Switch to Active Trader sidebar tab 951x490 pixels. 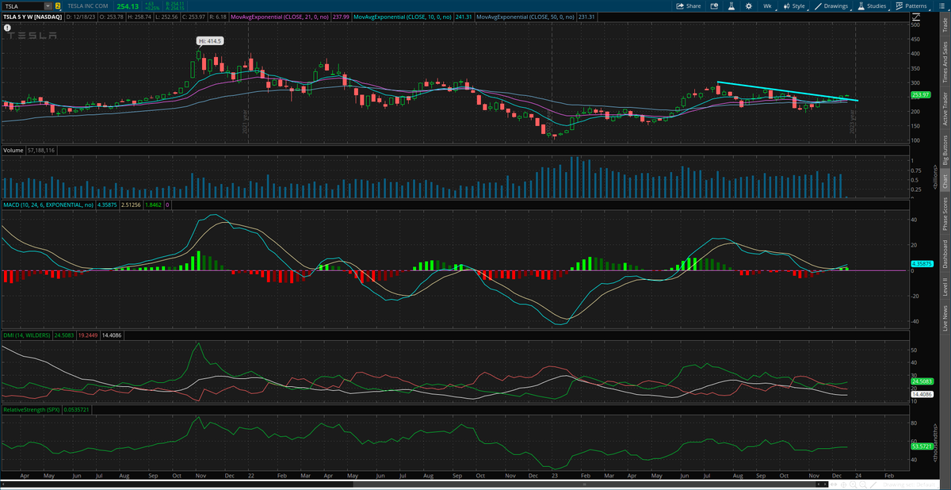coord(944,109)
